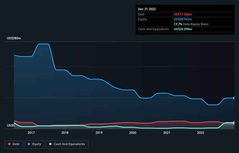The width and height of the screenshot is (239, 153).
Task: Click the teal Cash And Equivalents legend dot
Action: 50,144
